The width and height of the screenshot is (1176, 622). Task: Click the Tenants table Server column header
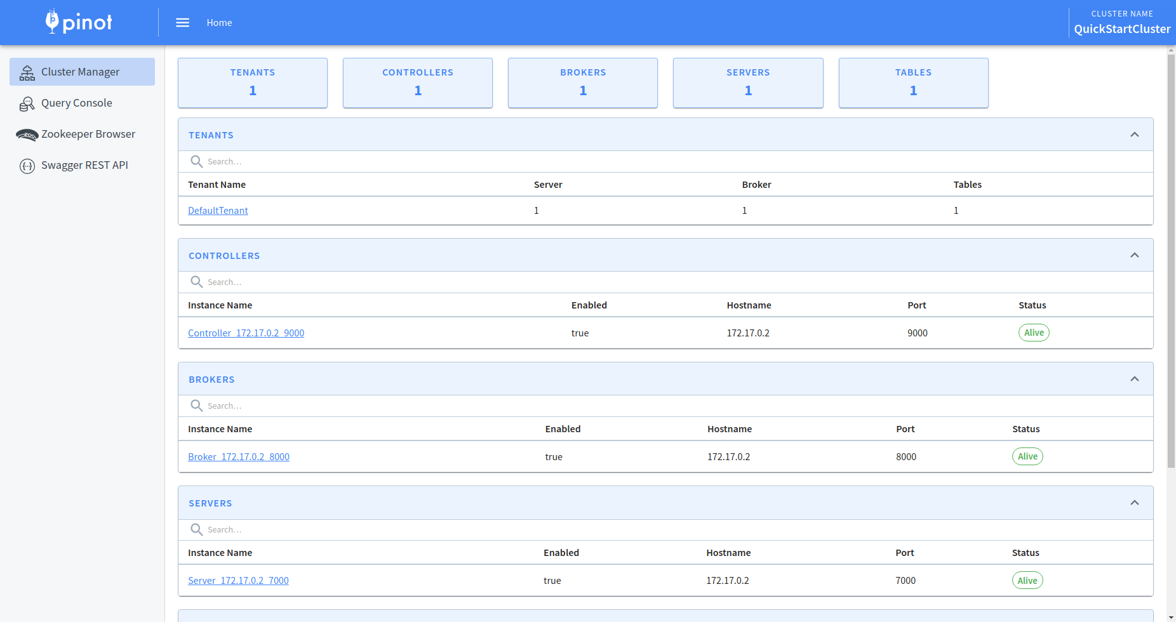548,185
